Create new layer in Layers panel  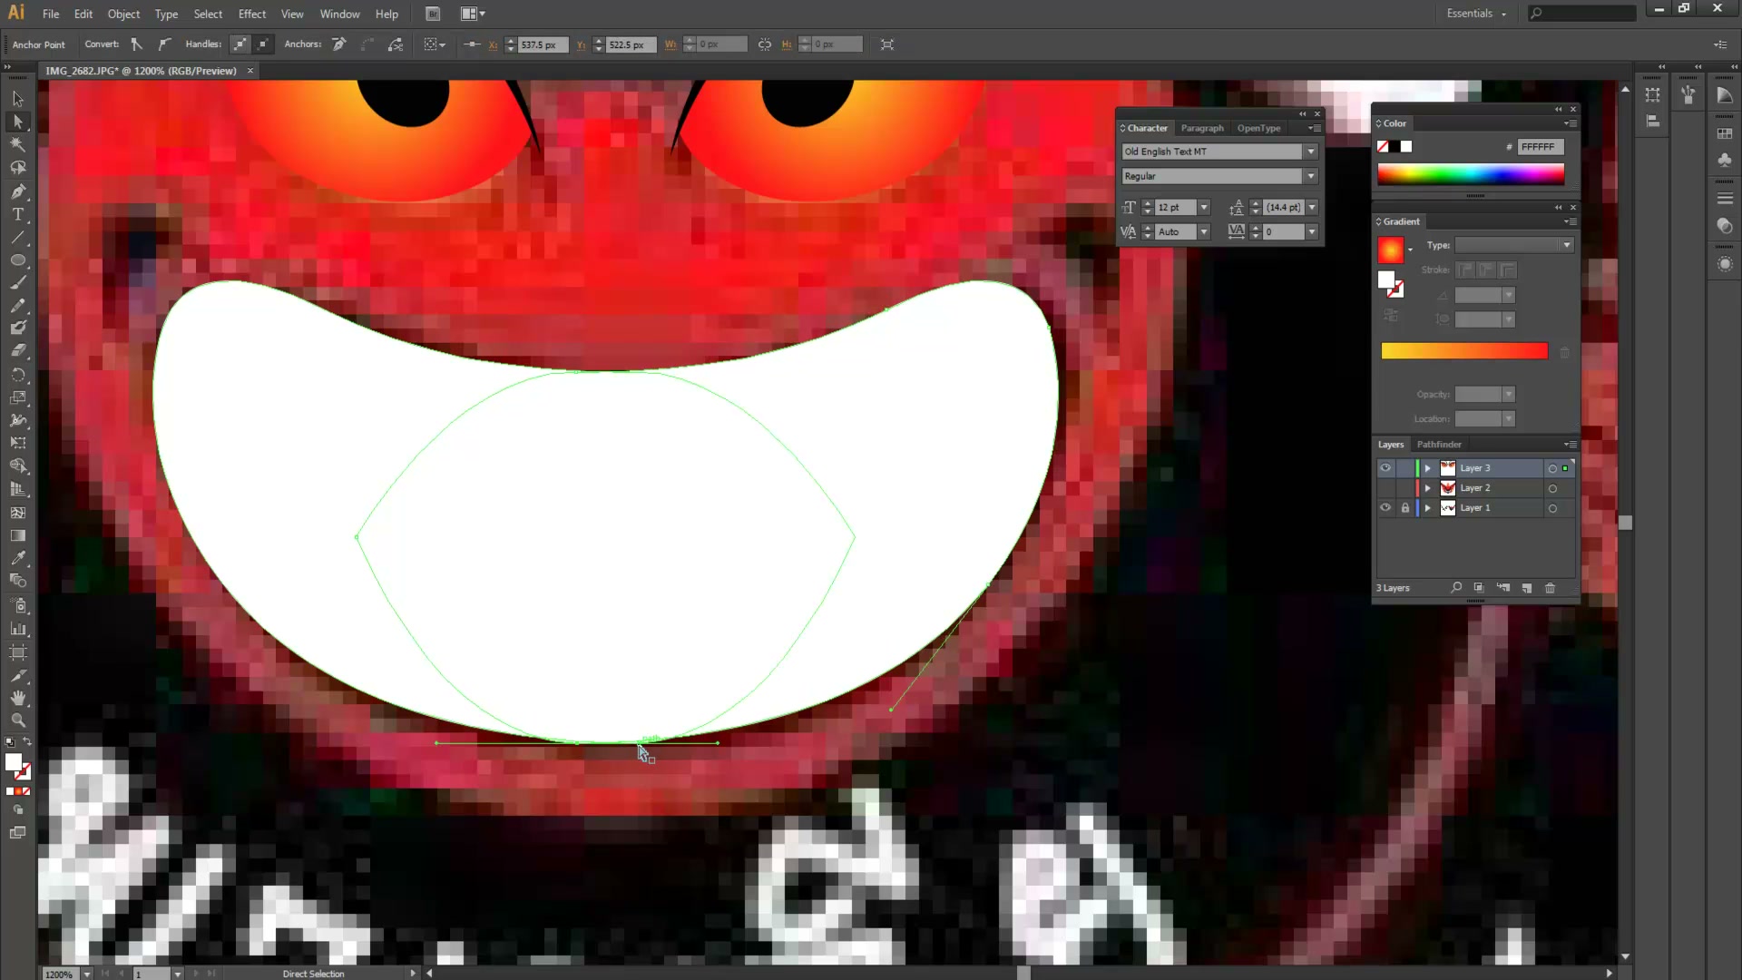1527,588
